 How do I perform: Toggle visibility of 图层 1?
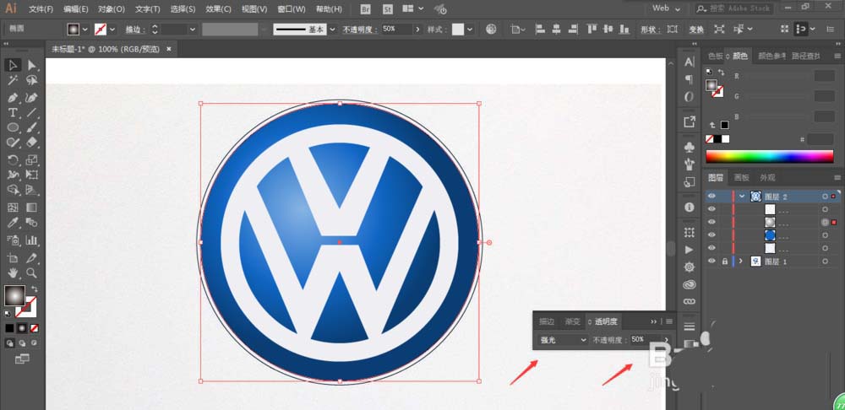click(711, 262)
